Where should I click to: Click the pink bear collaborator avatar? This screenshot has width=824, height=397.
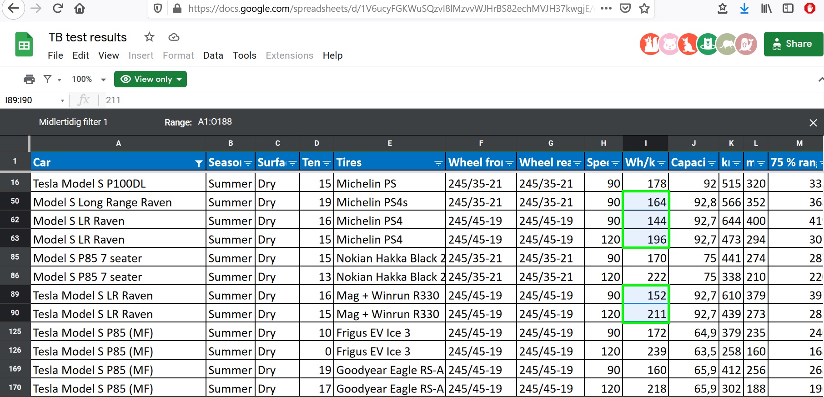point(669,44)
